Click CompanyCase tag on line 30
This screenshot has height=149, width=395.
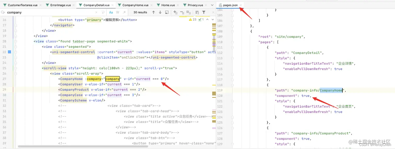[71, 95]
